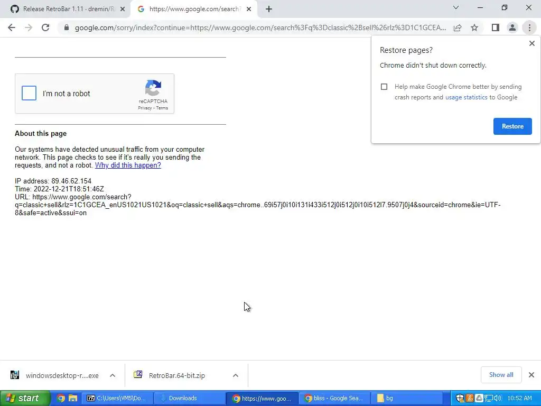The height and width of the screenshot is (406, 541).
Task: Close the Release RetroBar tab
Action: [123, 10]
